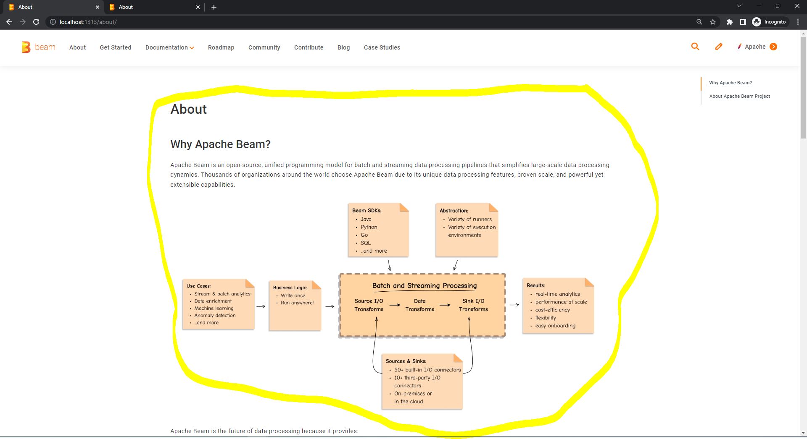This screenshot has width=807, height=439.
Task: Open the Roadmap nav item
Action: pyautogui.click(x=221, y=47)
